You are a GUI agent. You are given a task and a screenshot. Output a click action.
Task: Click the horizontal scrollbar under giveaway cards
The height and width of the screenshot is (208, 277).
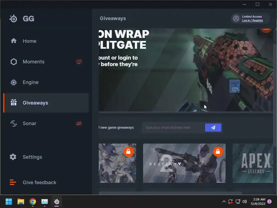(x=170, y=193)
